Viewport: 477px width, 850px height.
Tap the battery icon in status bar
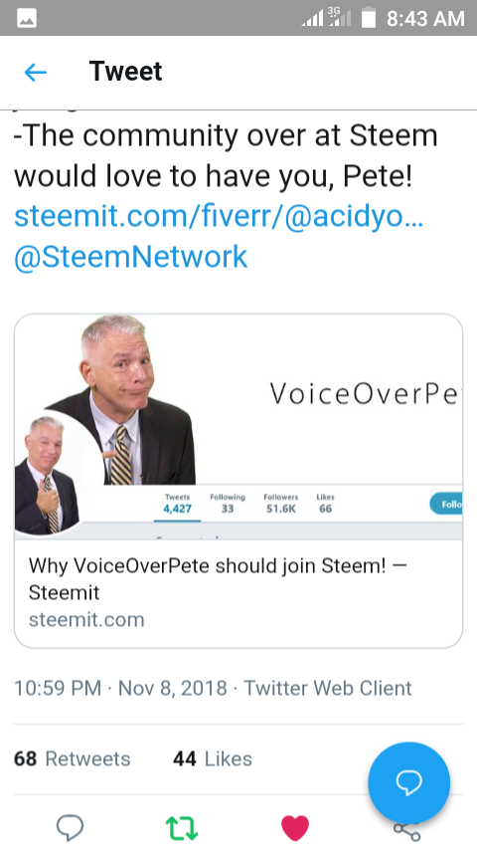[x=369, y=17]
